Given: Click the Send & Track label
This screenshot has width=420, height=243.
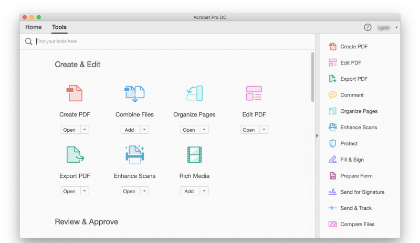Looking at the screenshot, I should tap(356, 208).
